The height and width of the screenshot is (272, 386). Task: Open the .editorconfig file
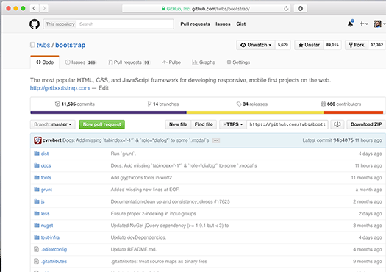54,249
